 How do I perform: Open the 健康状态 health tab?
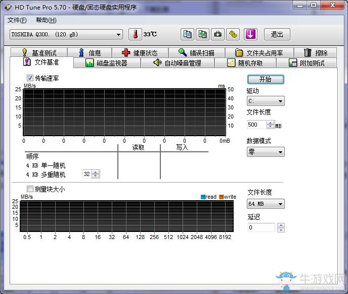140,52
